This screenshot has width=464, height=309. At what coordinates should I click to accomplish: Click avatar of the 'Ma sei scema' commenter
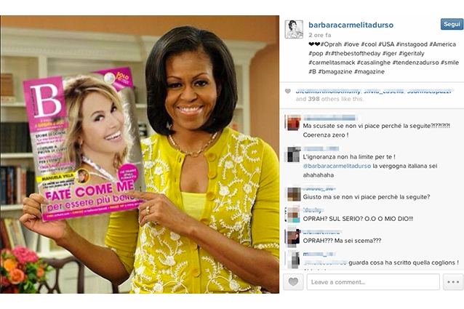coord(293,237)
